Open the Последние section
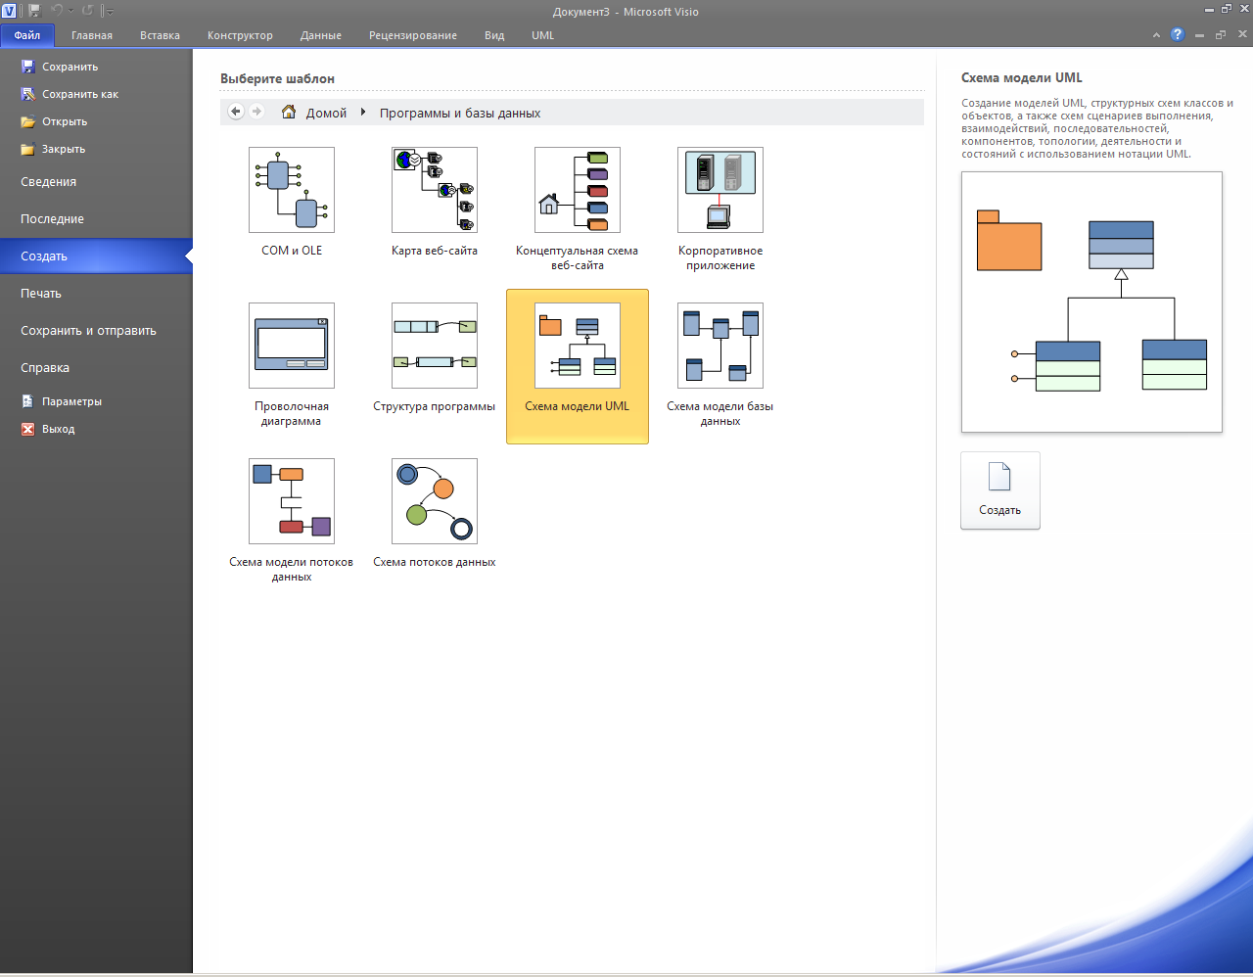This screenshot has width=1253, height=977. pyautogui.click(x=96, y=219)
